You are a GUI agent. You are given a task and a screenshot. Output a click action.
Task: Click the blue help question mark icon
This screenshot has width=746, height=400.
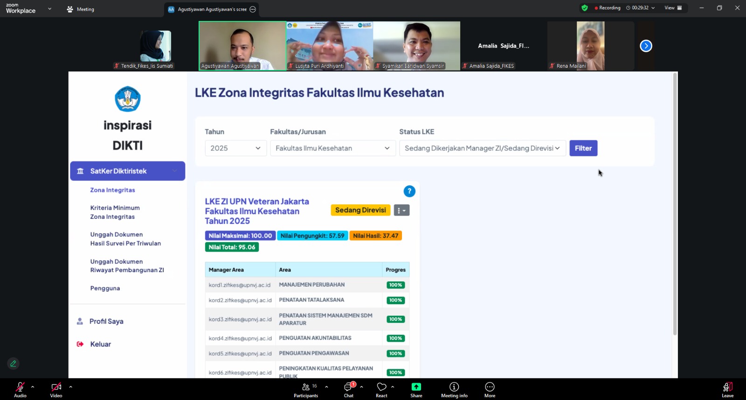click(409, 191)
